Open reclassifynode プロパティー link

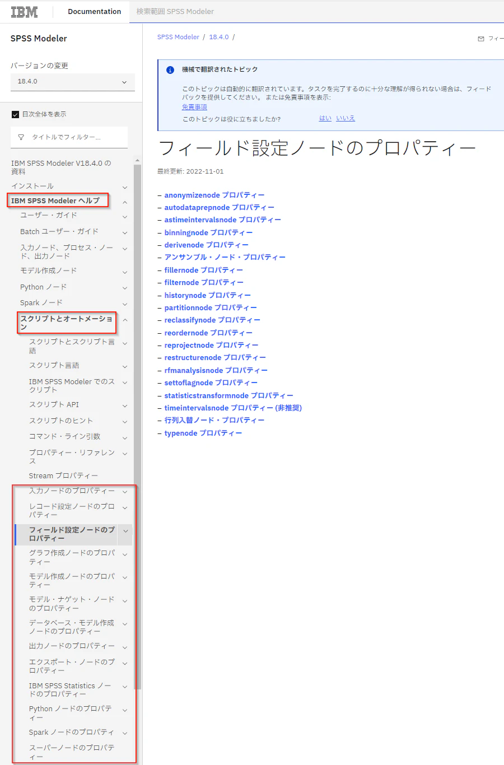pos(213,320)
